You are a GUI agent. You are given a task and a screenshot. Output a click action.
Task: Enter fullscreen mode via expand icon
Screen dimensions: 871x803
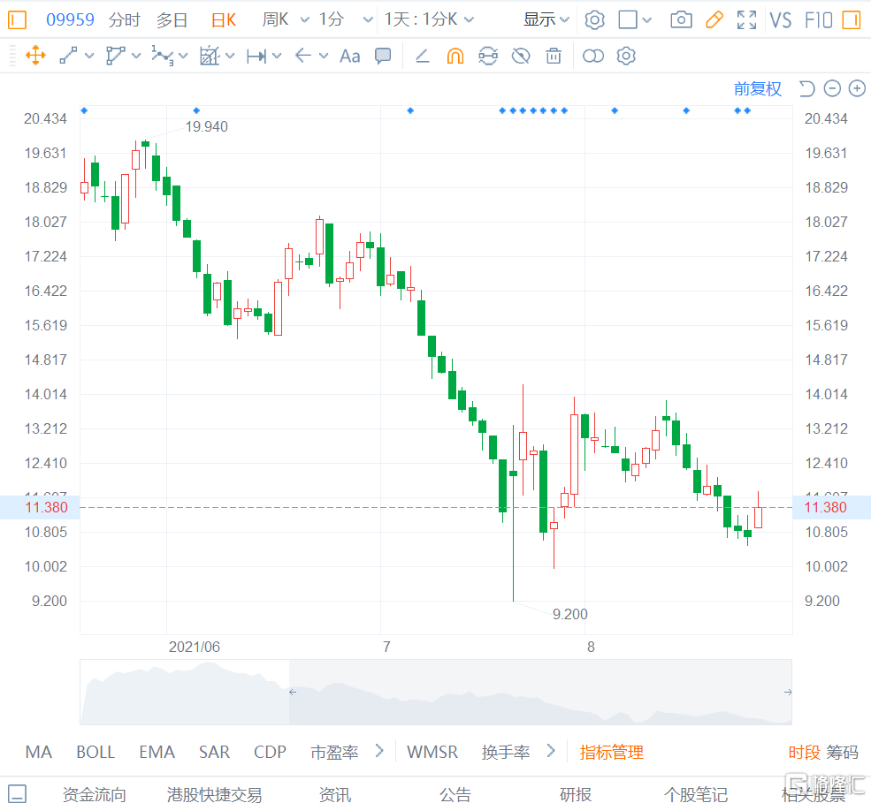[746, 19]
